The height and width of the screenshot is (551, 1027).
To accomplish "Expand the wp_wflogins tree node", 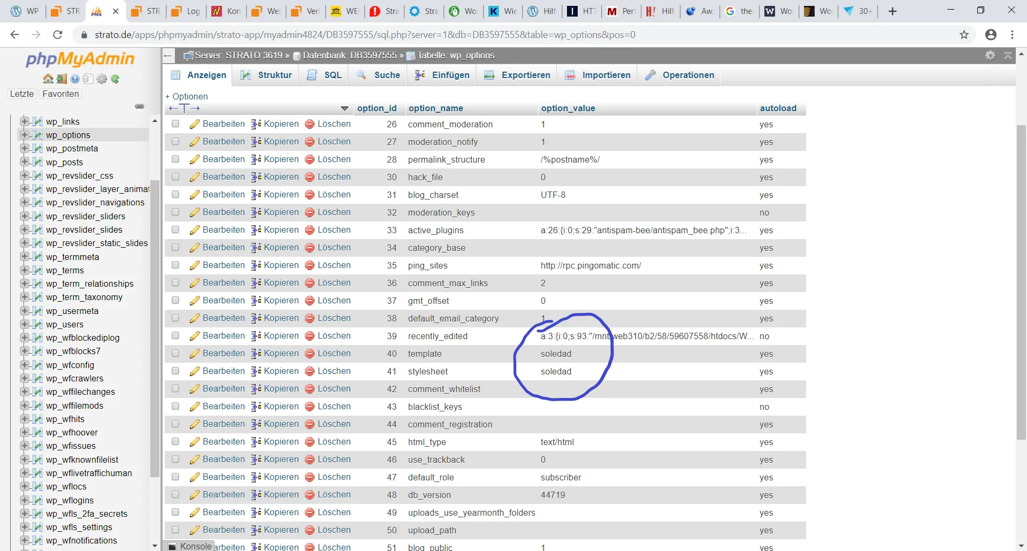I will click(24, 500).
